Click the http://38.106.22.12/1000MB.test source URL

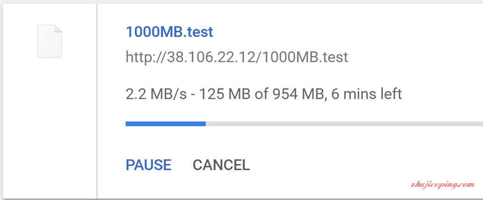tap(237, 57)
